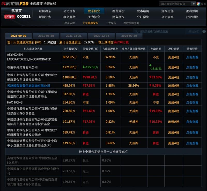This screenshot has height=191, width=207.
Task: Click the concept search magnifier icon
Action: 136,31
